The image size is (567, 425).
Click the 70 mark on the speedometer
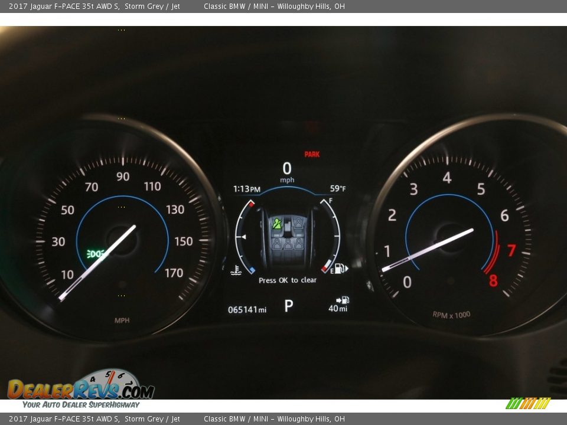click(x=92, y=187)
